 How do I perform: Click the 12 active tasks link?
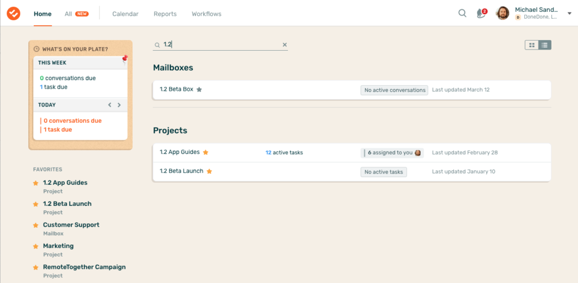click(284, 152)
